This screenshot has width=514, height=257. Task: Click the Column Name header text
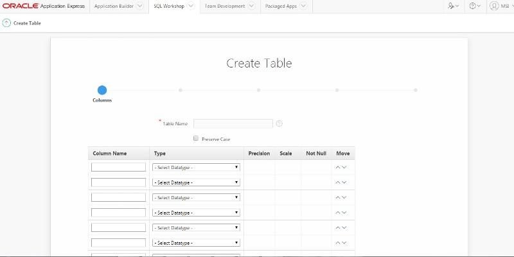tap(109, 154)
